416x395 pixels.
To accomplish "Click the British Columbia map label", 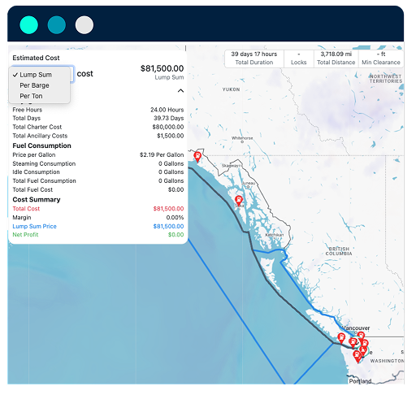I will [339, 251].
